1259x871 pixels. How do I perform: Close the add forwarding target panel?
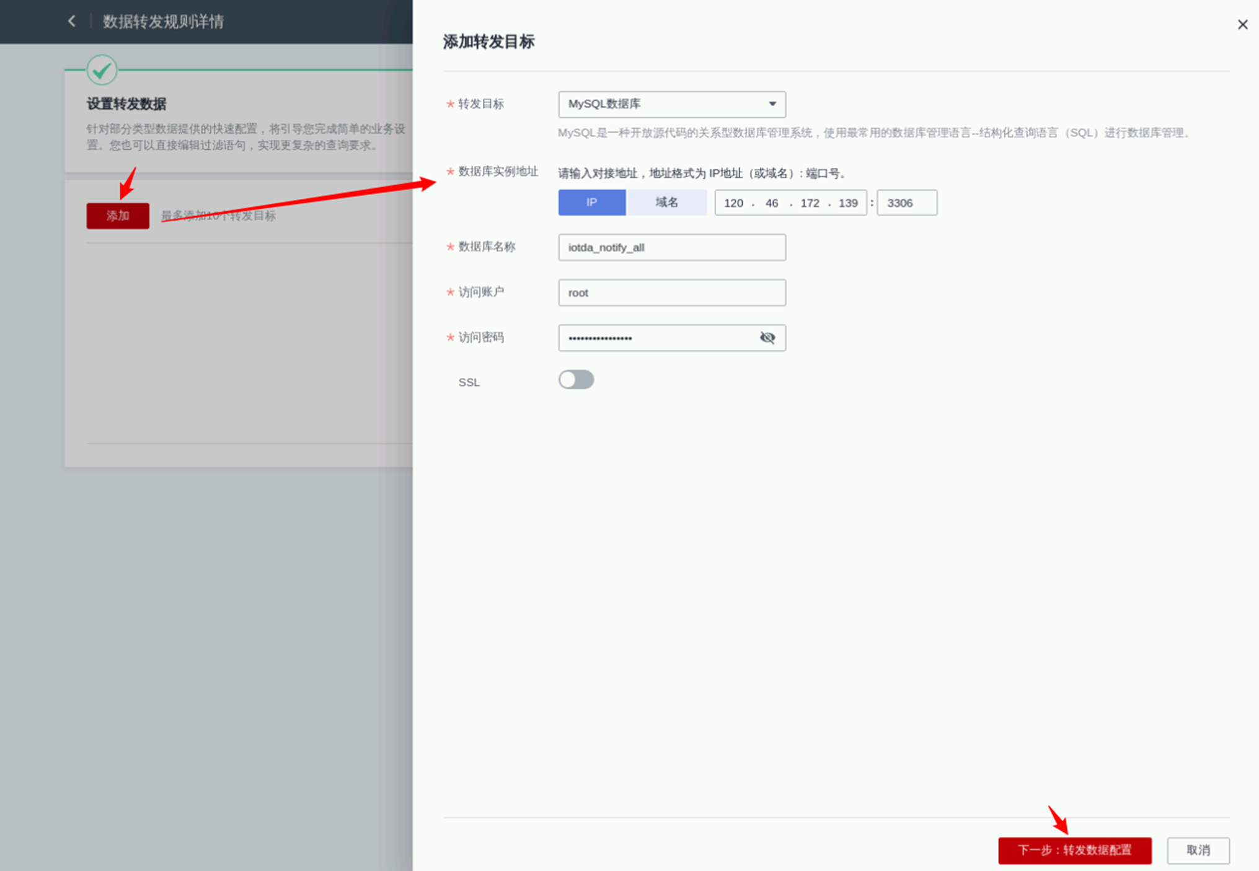pos(1242,25)
